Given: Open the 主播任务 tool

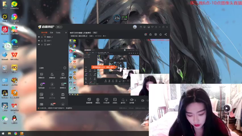Looking at the screenshot, I should click(63, 76).
